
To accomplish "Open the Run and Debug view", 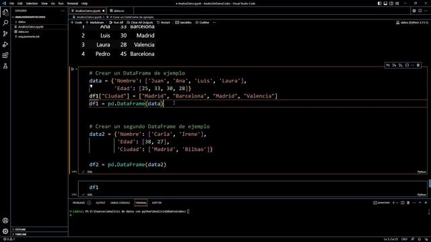I will (5, 44).
